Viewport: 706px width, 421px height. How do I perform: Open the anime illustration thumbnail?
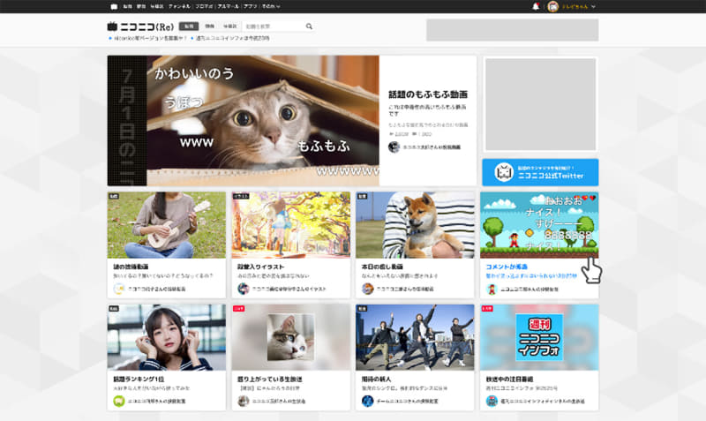point(291,225)
